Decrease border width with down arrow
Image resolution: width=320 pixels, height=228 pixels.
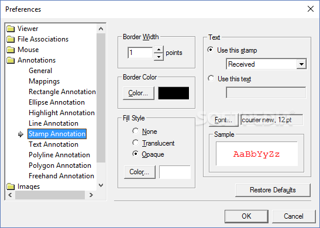159,57
